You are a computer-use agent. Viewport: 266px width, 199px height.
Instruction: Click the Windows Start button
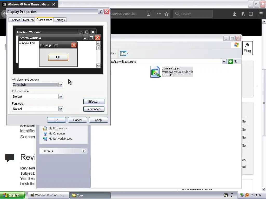point(12,195)
